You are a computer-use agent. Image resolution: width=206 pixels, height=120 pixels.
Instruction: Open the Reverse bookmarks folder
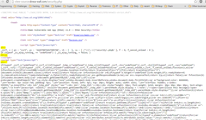[x=91, y=6]
